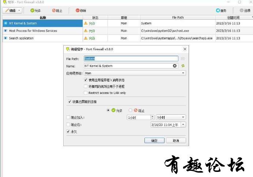Select the 阻止 radio button in dialog
The image size is (253, 177).
coord(131,110)
